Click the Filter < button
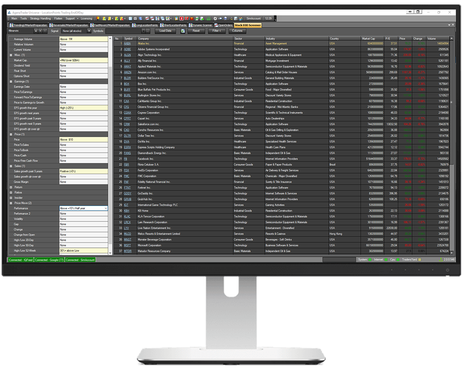Viewport: 471px width, 370px height. click(x=217, y=31)
